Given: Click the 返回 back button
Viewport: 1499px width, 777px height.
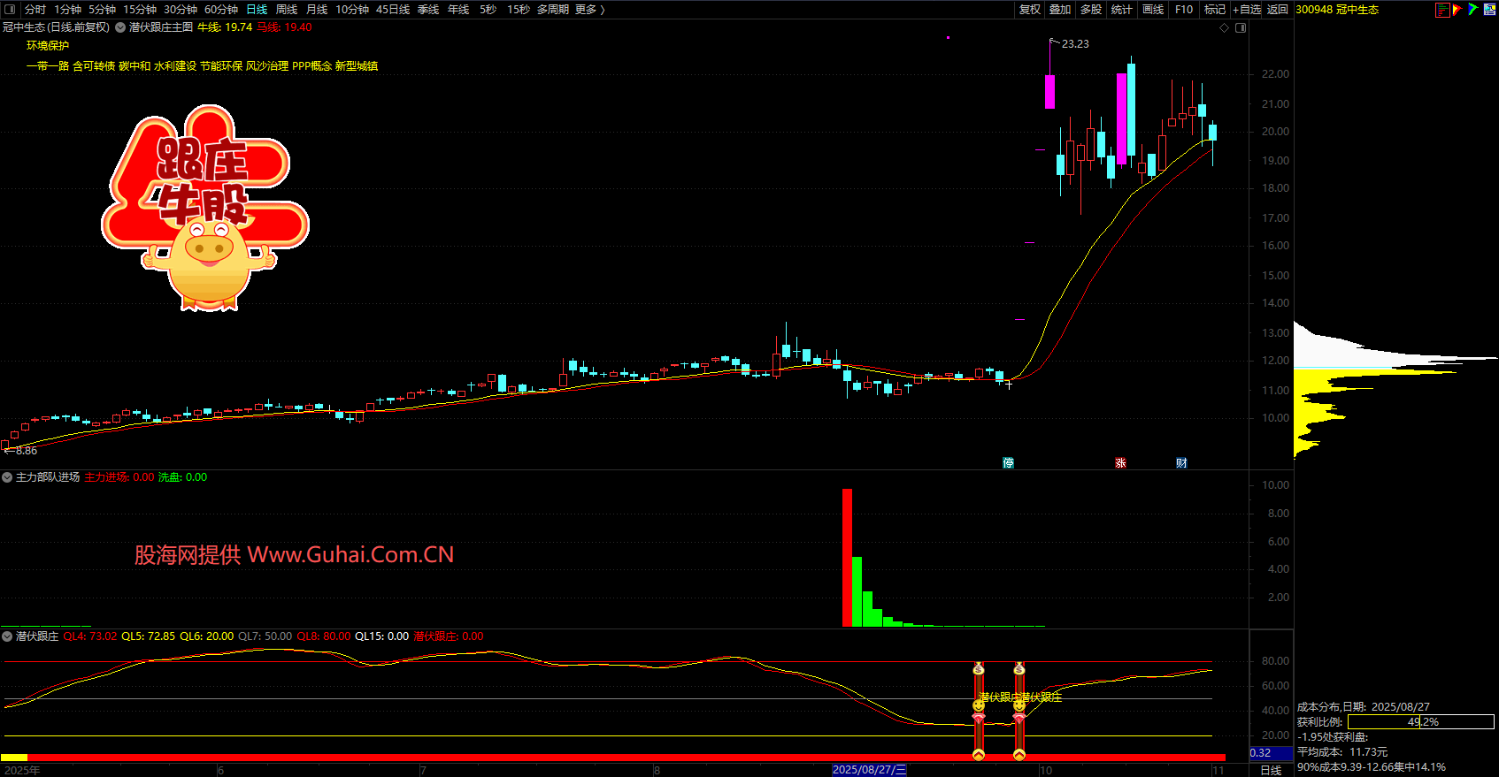Looking at the screenshot, I should coord(1277,10).
